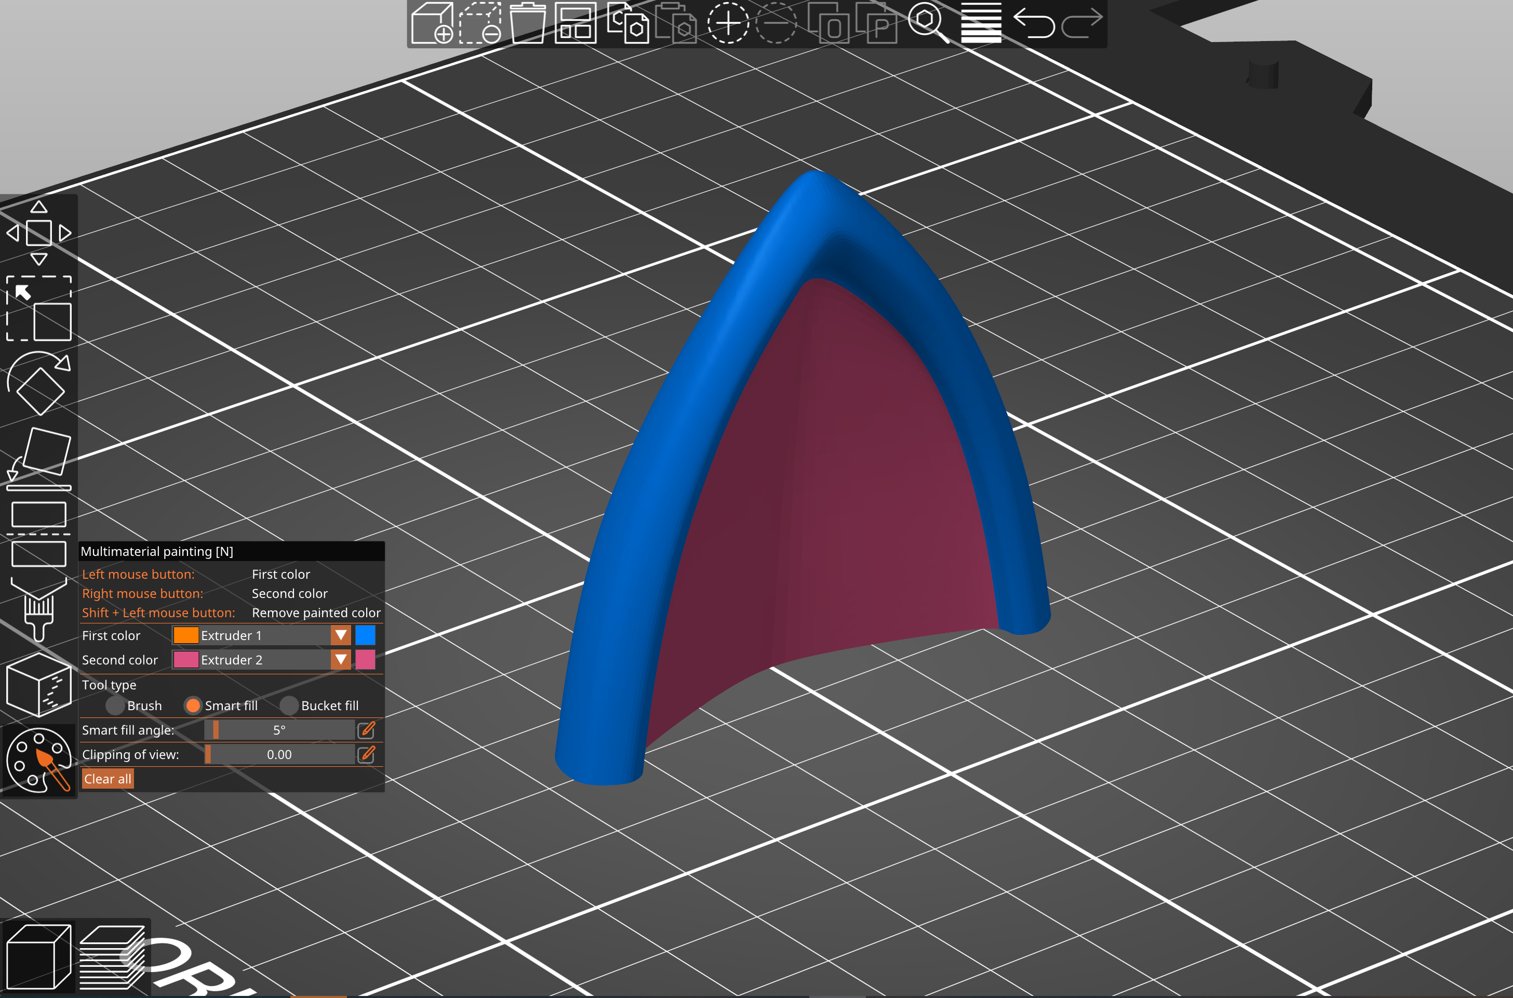
Task: Select the Rotate gizmo
Action: tap(39, 383)
